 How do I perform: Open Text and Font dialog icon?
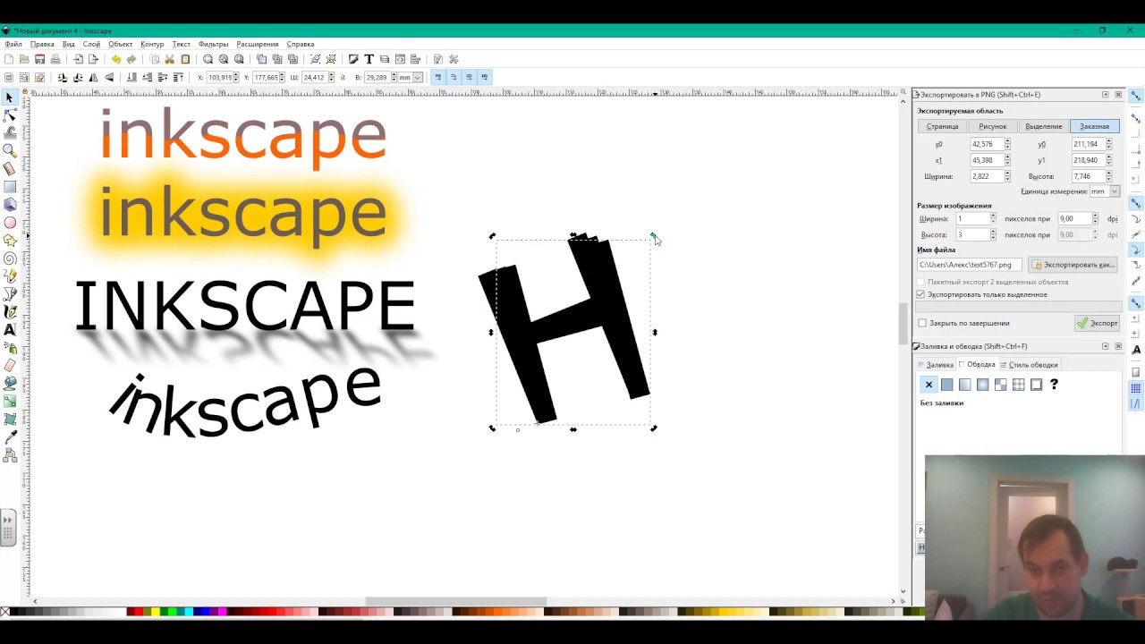tap(369, 59)
